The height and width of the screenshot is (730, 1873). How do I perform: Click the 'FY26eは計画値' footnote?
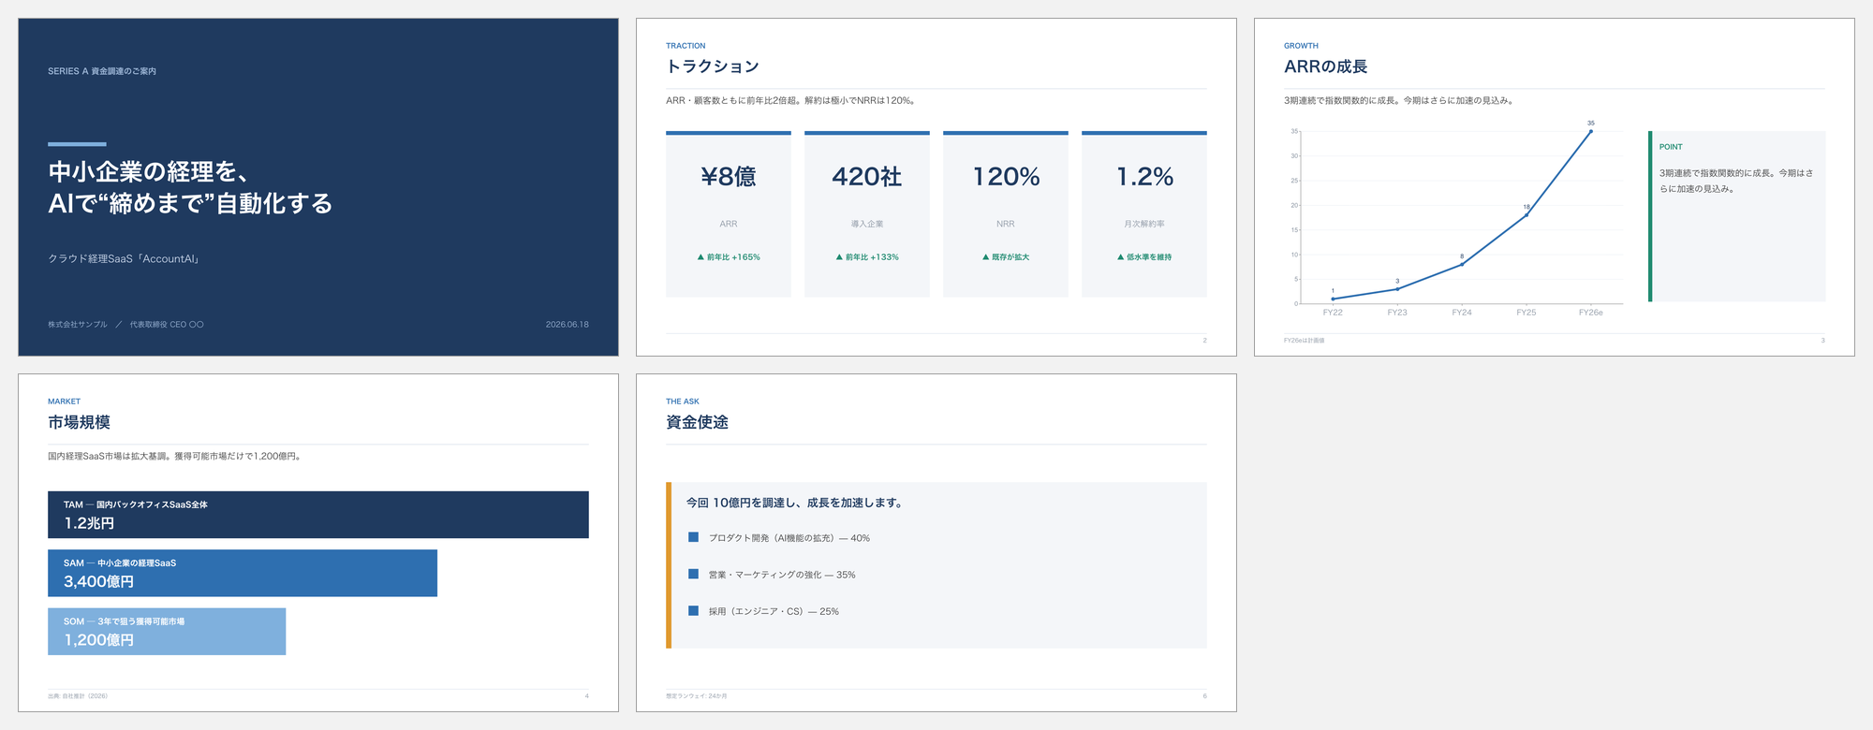[1304, 341]
